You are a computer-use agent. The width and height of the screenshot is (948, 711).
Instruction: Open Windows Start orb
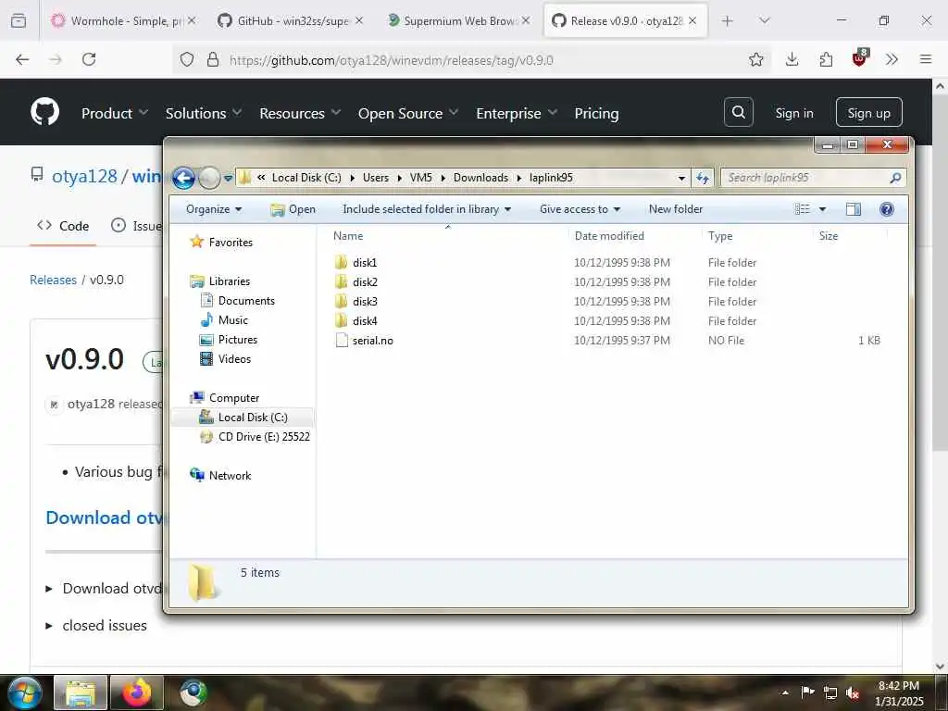point(25,692)
